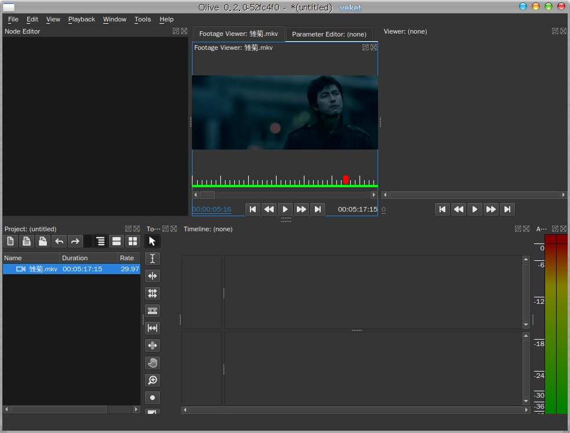Open the View menu
570x433 pixels.
point(53,19)
